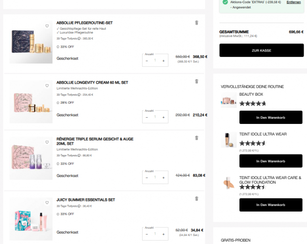Click trash icon for Rénergie Triple Serum
Screen dimensions: 307x244
click(x=196, y=138)
